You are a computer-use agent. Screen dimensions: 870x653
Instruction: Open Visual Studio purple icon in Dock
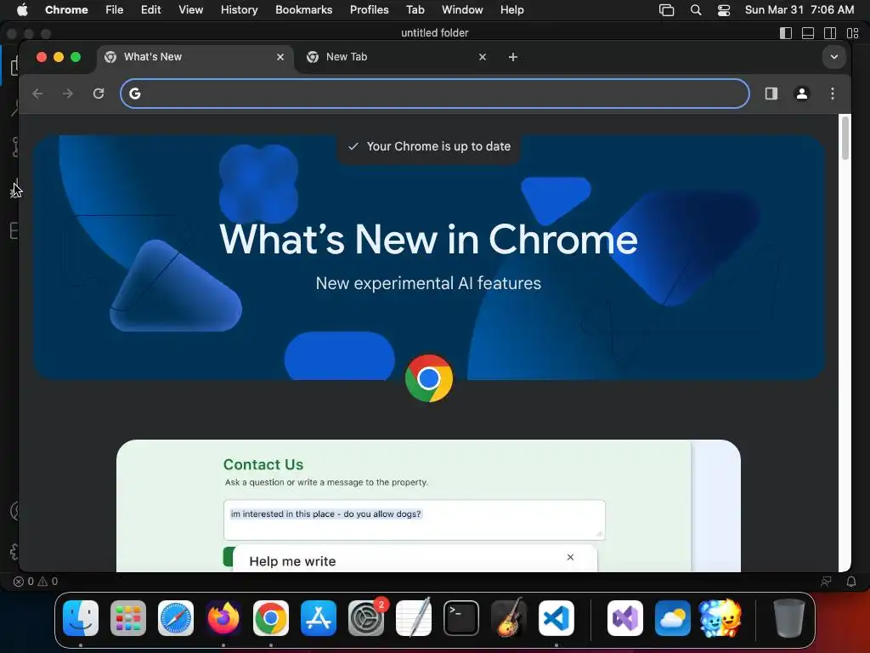click(625, 618)
